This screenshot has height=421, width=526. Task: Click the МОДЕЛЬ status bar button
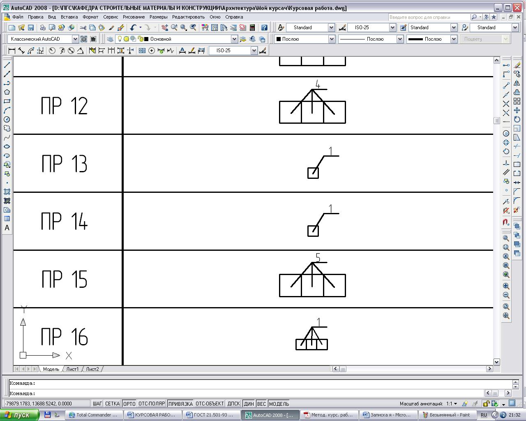click(x=279, y=404)
